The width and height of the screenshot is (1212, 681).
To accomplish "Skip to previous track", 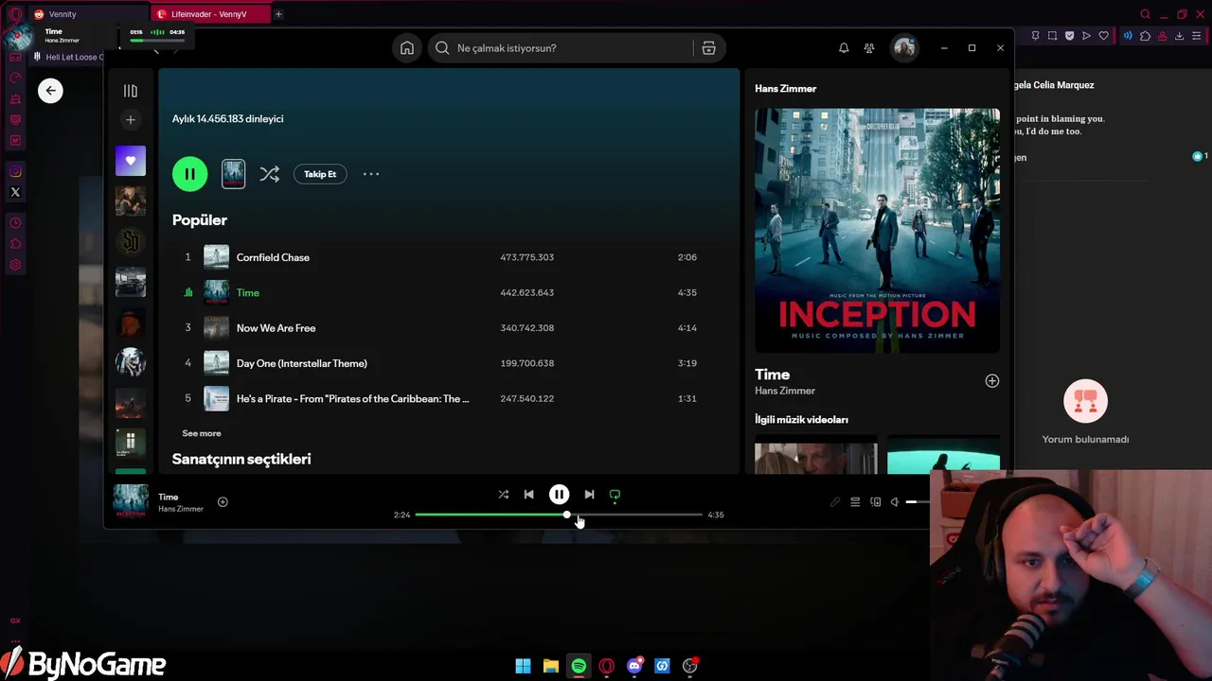I will 528,495.
